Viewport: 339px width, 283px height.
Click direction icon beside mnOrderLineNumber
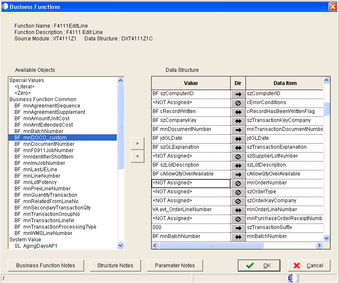point(238,210)
